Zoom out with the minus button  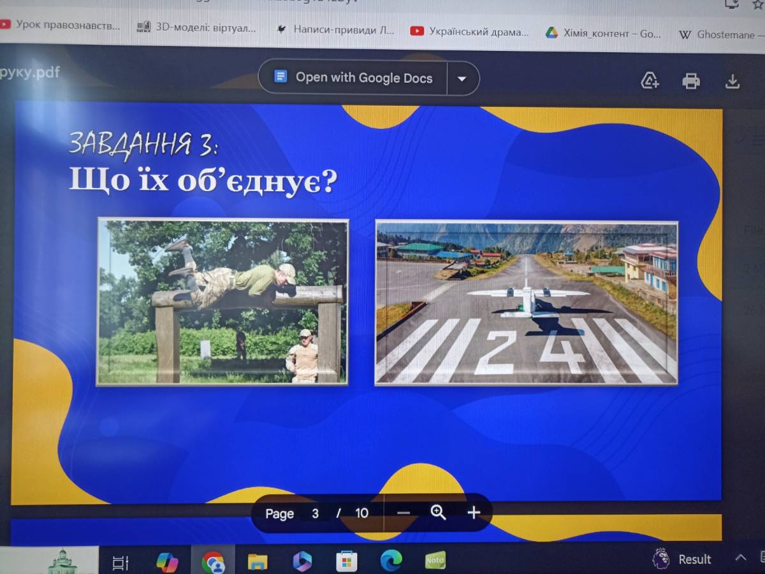click(x=404, y=513)
